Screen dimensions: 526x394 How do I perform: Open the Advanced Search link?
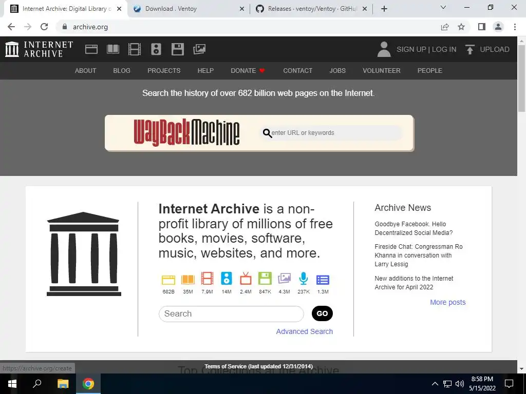click(x=304, y=331)
